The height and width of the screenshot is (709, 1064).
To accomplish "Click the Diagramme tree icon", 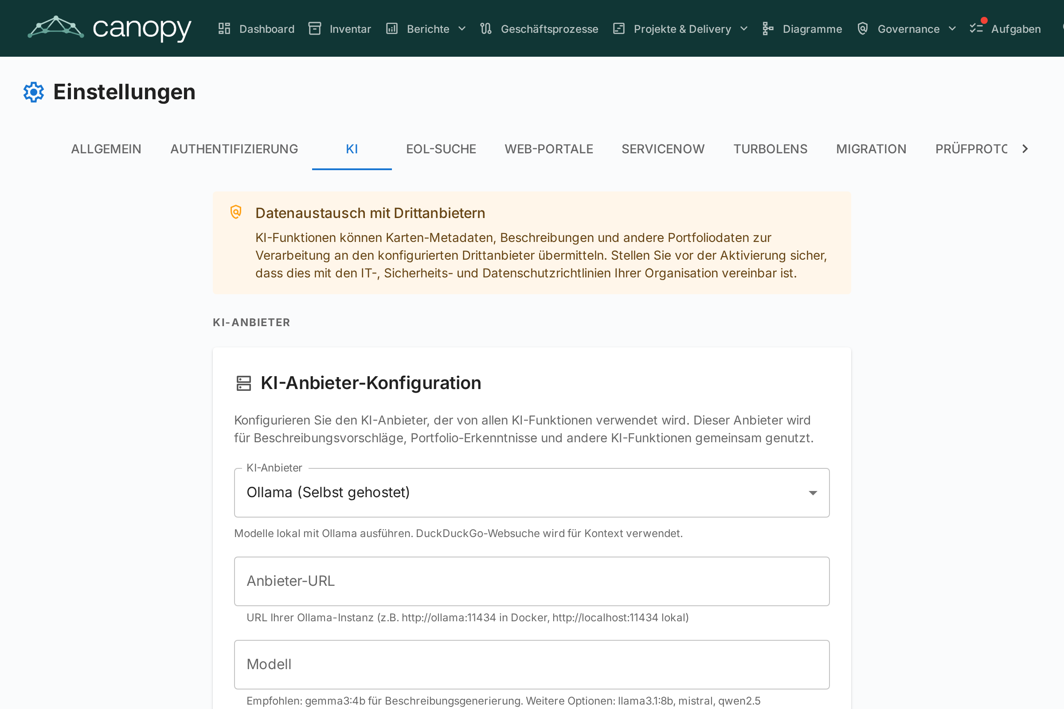I will point(768,29).
